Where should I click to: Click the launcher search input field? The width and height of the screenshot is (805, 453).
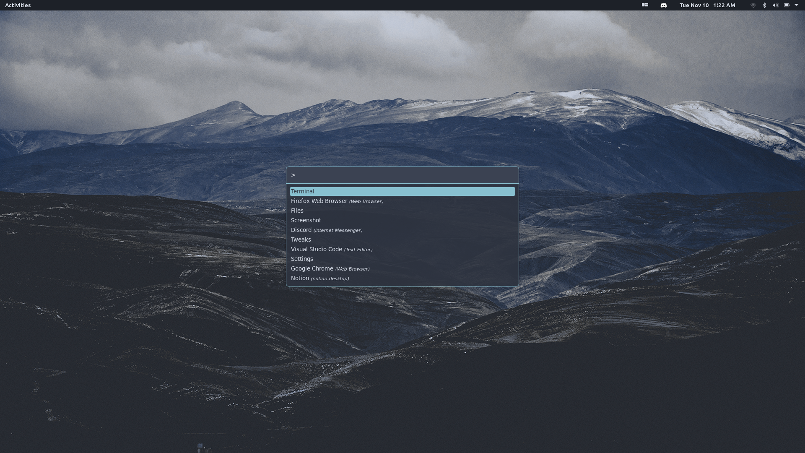402,175
